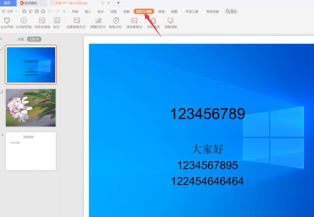
Task: Start slideshow from beginning (从头开始)
Action: click(7, 23)
